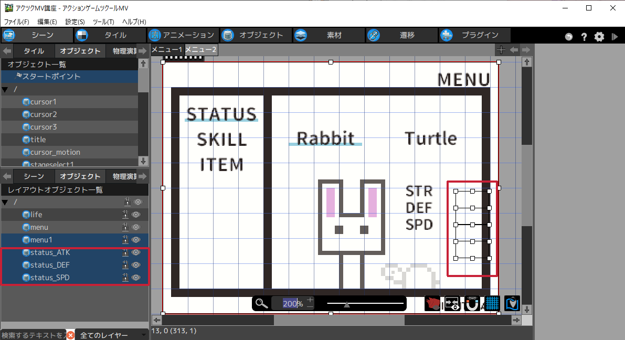Click the magnet snap icon
The width and height of the screenshot is (625, 340).
pyautogui.click(x=472, y=303)
